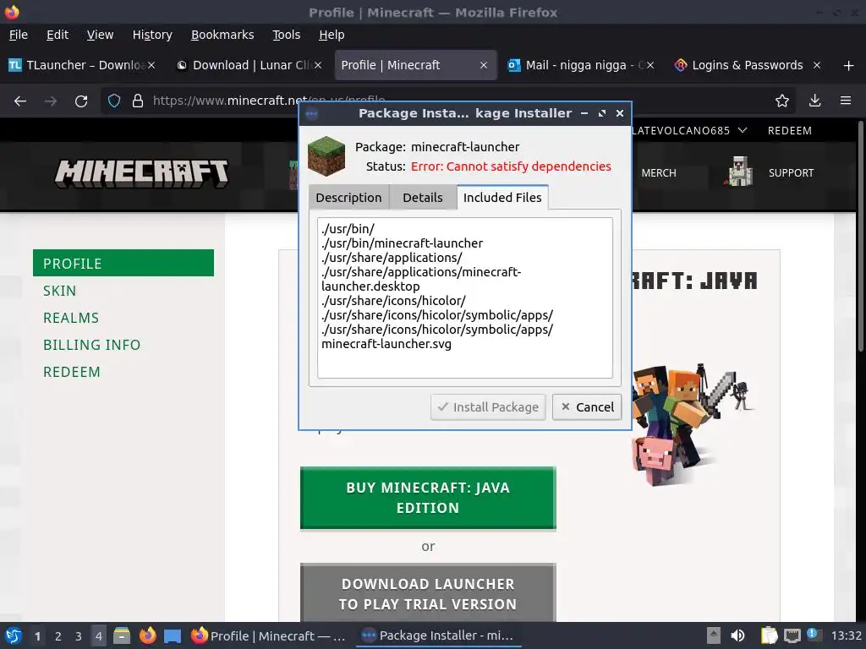Close the TLauncher tab
This screenshot has height=649, width=866.
click(151, 65)
